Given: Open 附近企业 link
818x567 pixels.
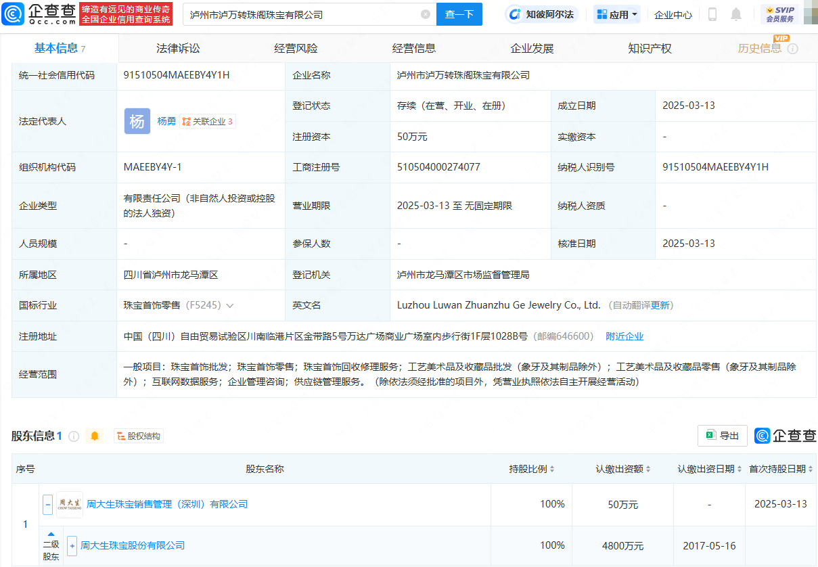Looking at the screenshot, I should 624,336.
